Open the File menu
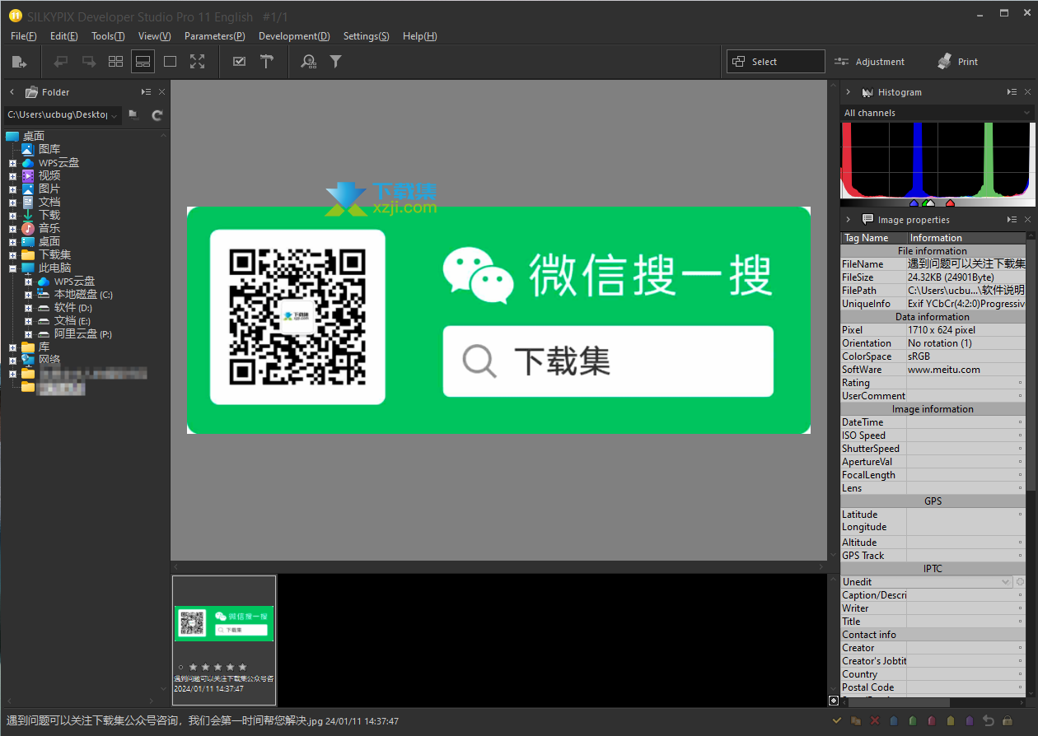This screenshot has width=1038, height=736. coord(24,36)
